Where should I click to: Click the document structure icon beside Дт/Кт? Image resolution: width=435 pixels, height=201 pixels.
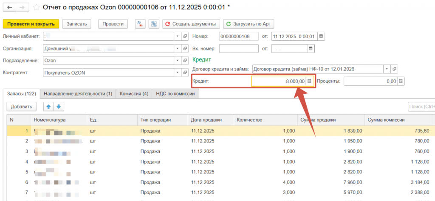tap(153, 24)
